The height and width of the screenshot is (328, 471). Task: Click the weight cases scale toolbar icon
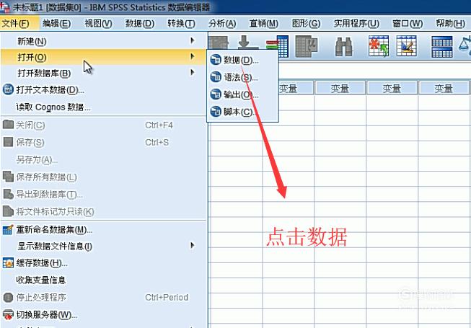465,45
